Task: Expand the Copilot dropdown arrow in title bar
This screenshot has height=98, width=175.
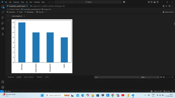Action: [x=126, y=2]
